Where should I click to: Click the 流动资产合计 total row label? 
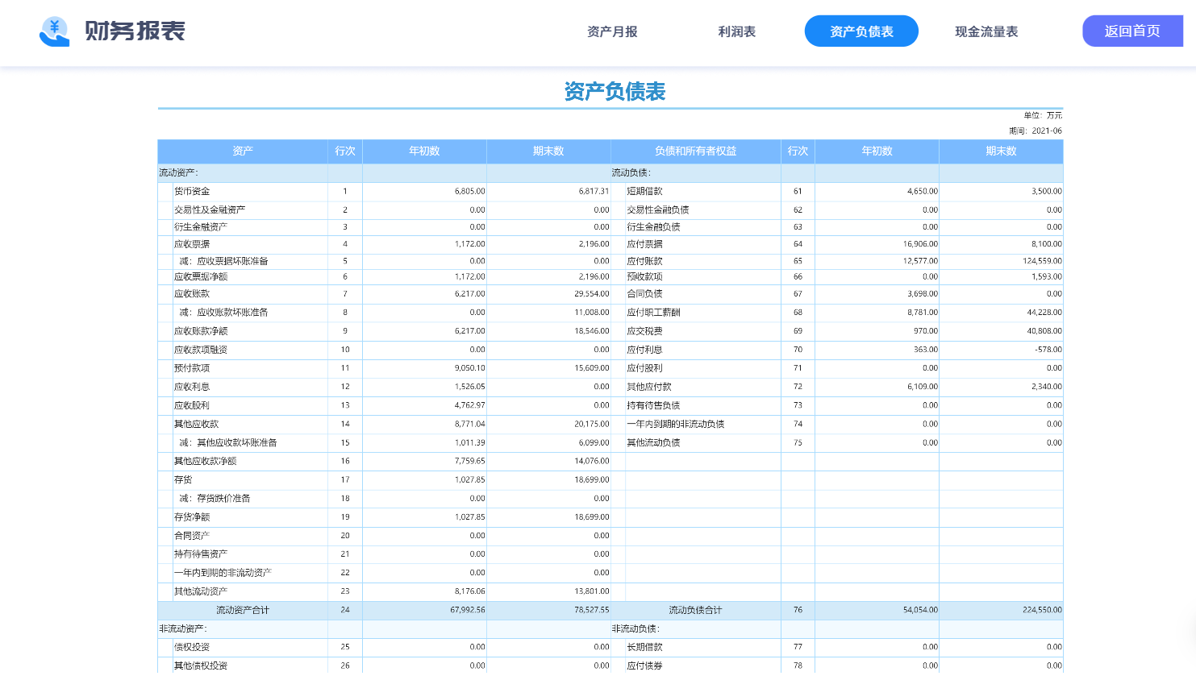(243, 610)
